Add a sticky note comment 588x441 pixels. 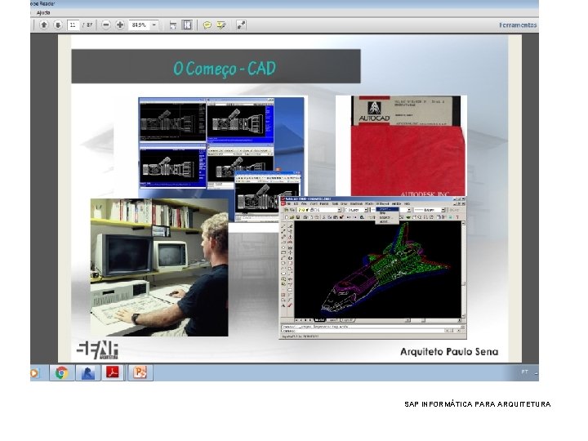207,25
